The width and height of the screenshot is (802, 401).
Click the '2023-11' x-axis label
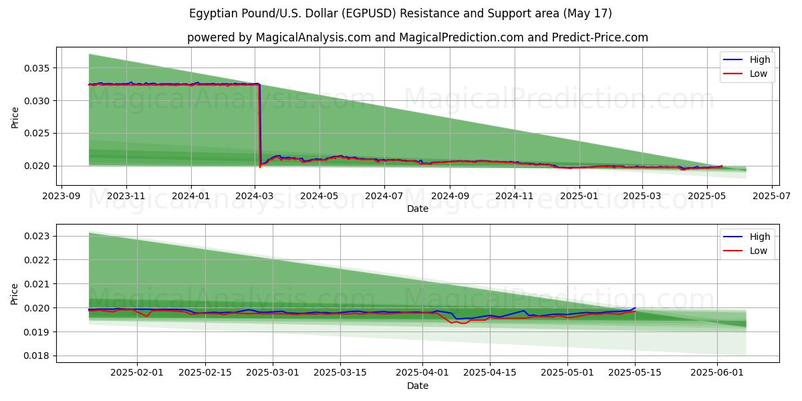[126, 196]
